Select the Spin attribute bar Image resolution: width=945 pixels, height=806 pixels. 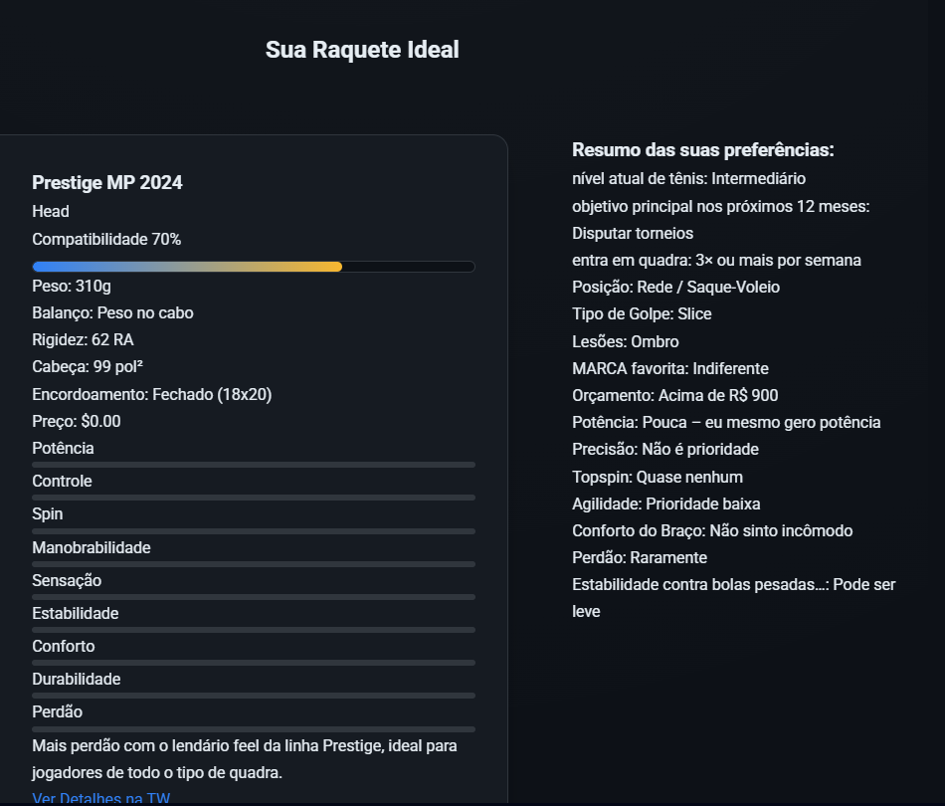254,529
